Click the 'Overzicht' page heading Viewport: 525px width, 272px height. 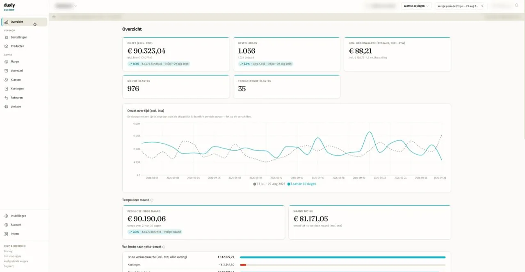pyautogui.click(x=132, y=29)
